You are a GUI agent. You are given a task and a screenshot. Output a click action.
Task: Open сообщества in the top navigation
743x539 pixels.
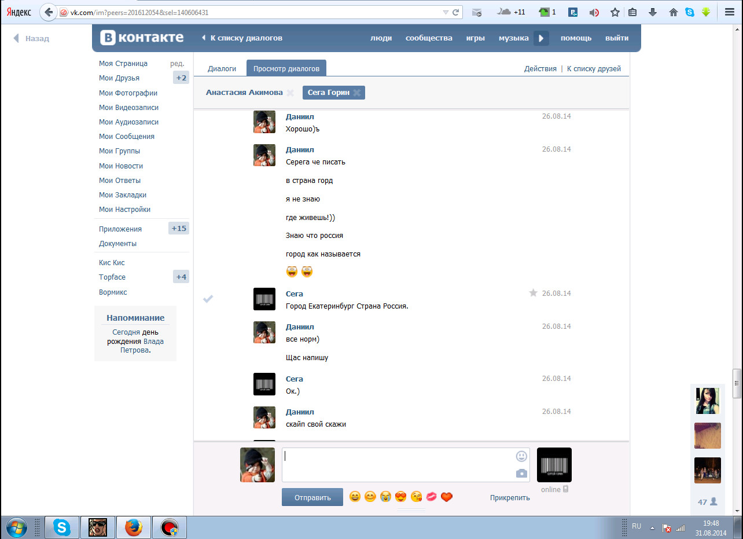tap(429, 38)
